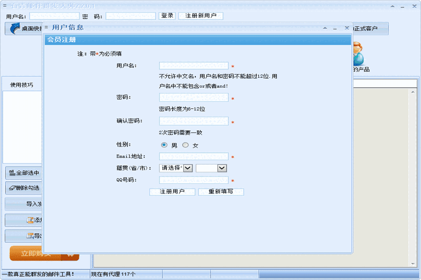Click the 正式客户 button behind the dialog
The height and width of the screenshot is (280, 421).
[370, 28]
